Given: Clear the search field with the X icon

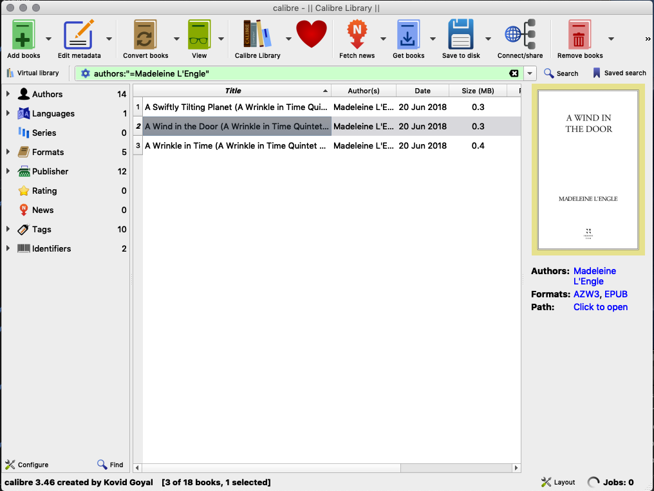Looking at the screenshot, I should pyautogui.click(x=514, y=73).
